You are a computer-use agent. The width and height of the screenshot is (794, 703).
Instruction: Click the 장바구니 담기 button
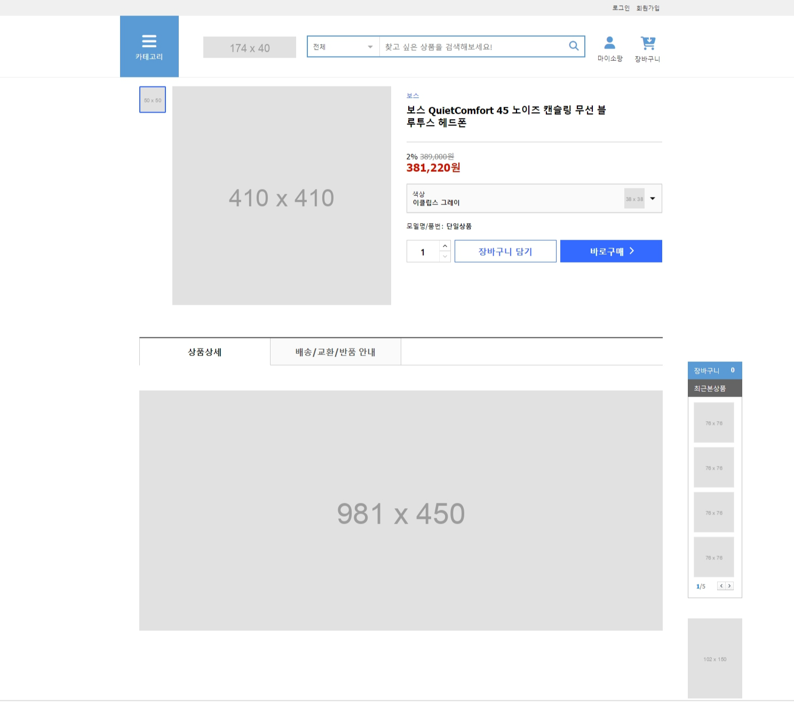pyautogui.click(x=505, y=251)
